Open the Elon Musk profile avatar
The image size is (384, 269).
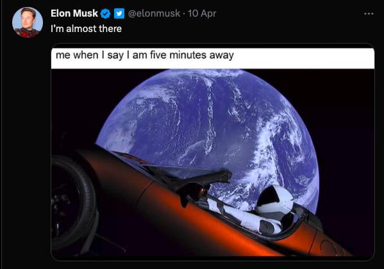coord(28,22)
